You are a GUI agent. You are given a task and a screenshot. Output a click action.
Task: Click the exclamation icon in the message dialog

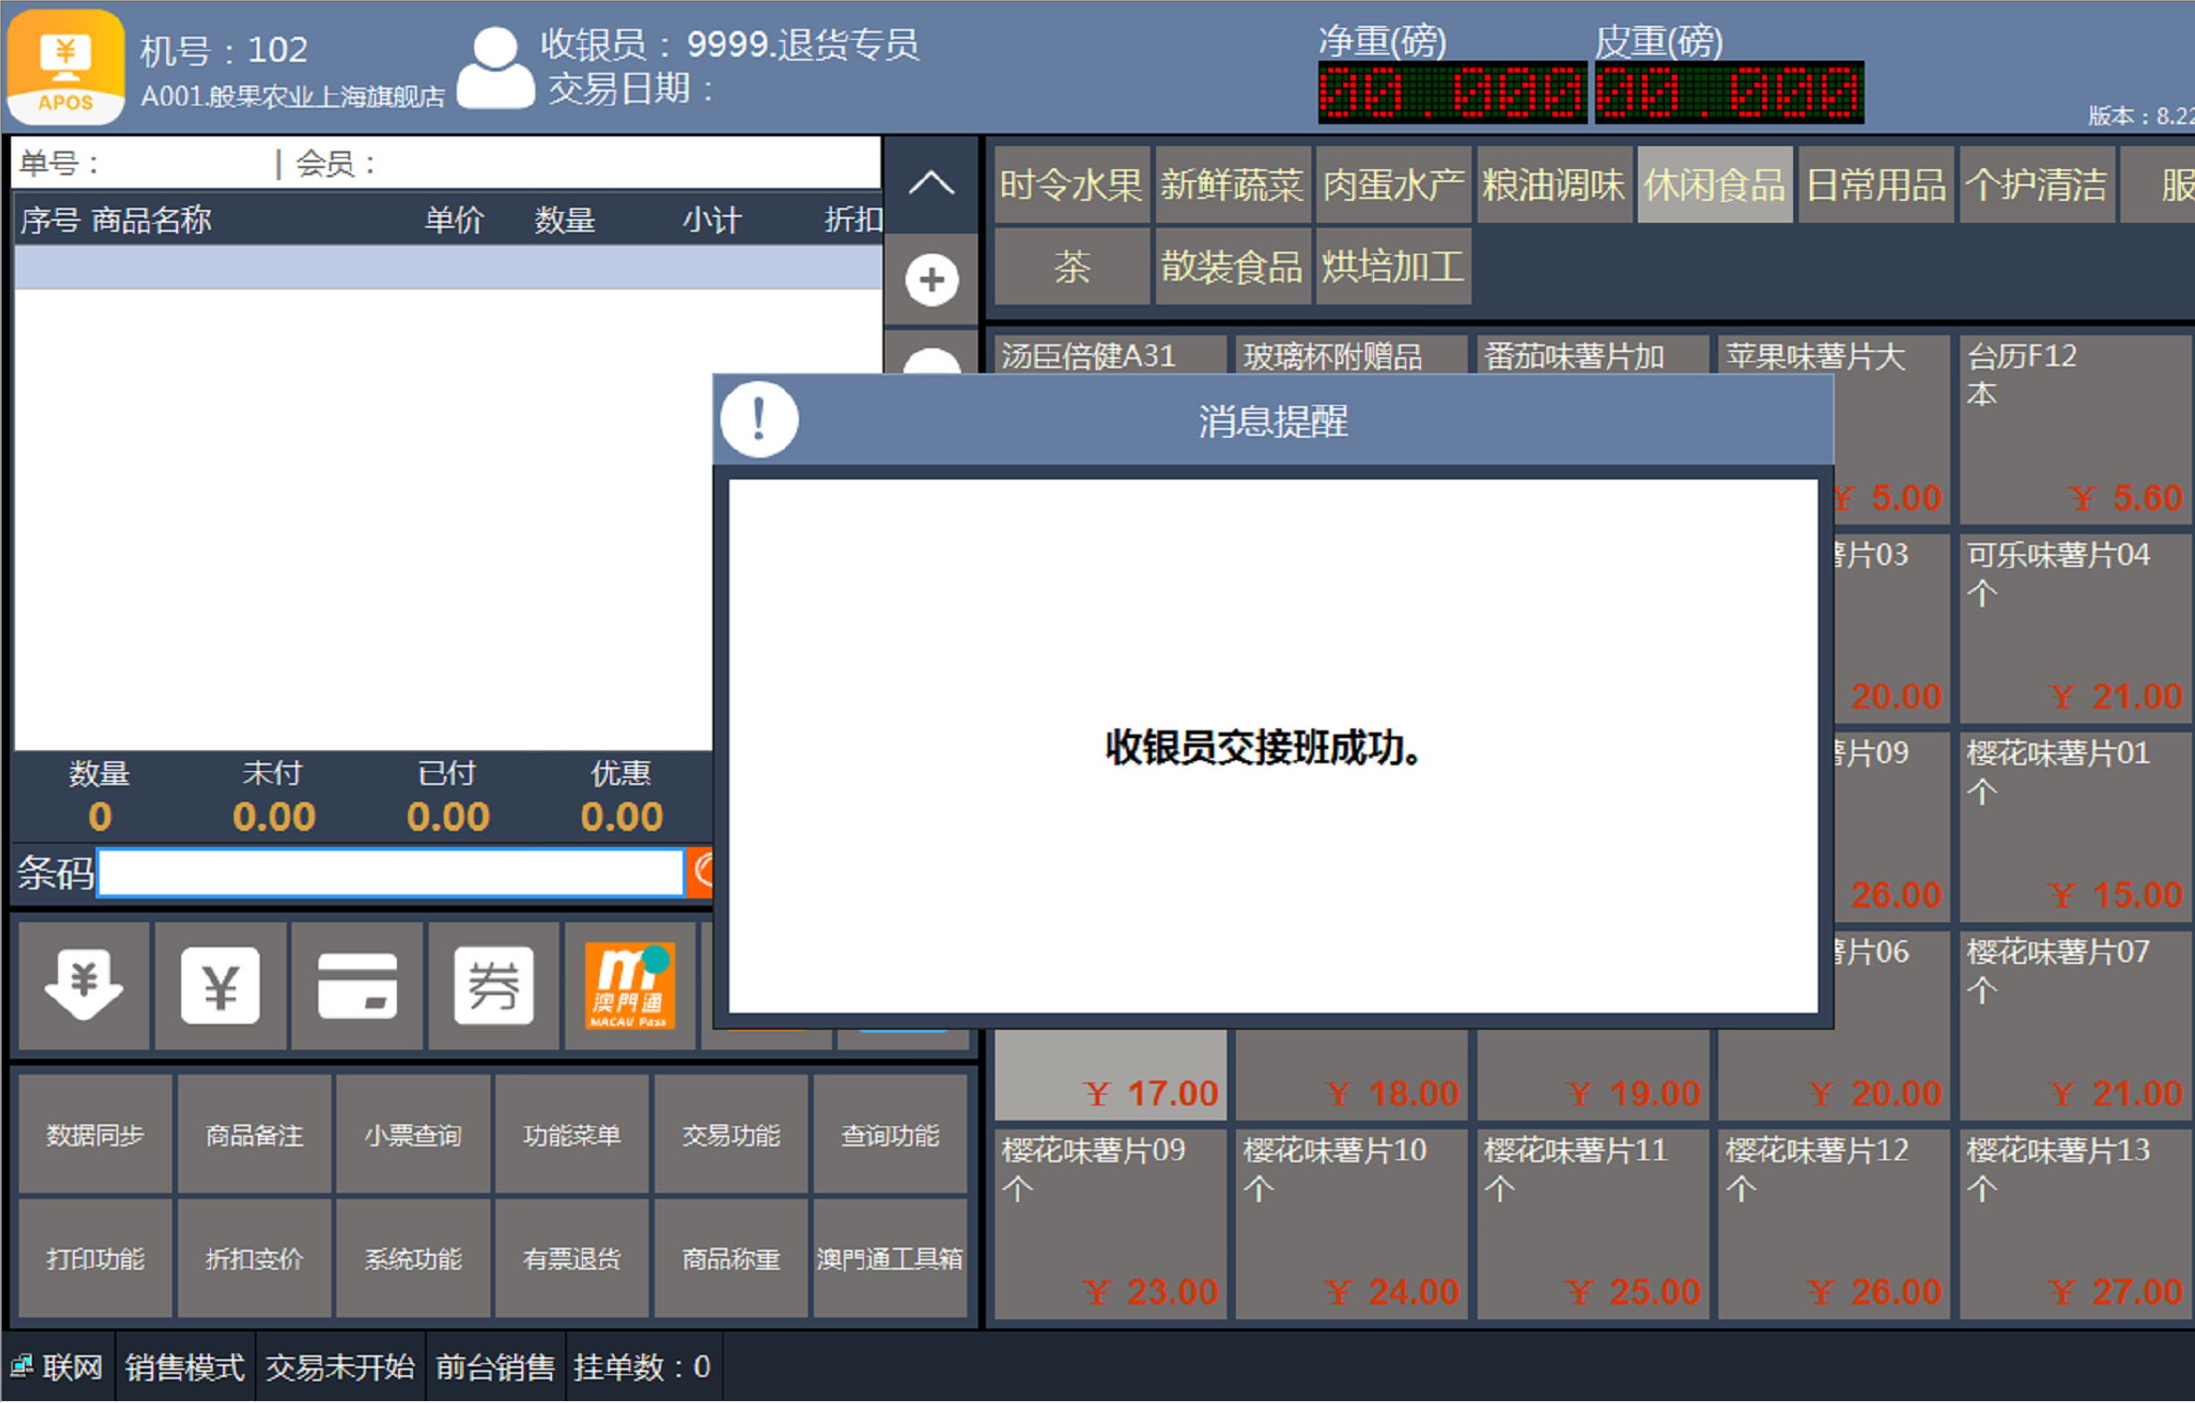click(x=759, y=419)
